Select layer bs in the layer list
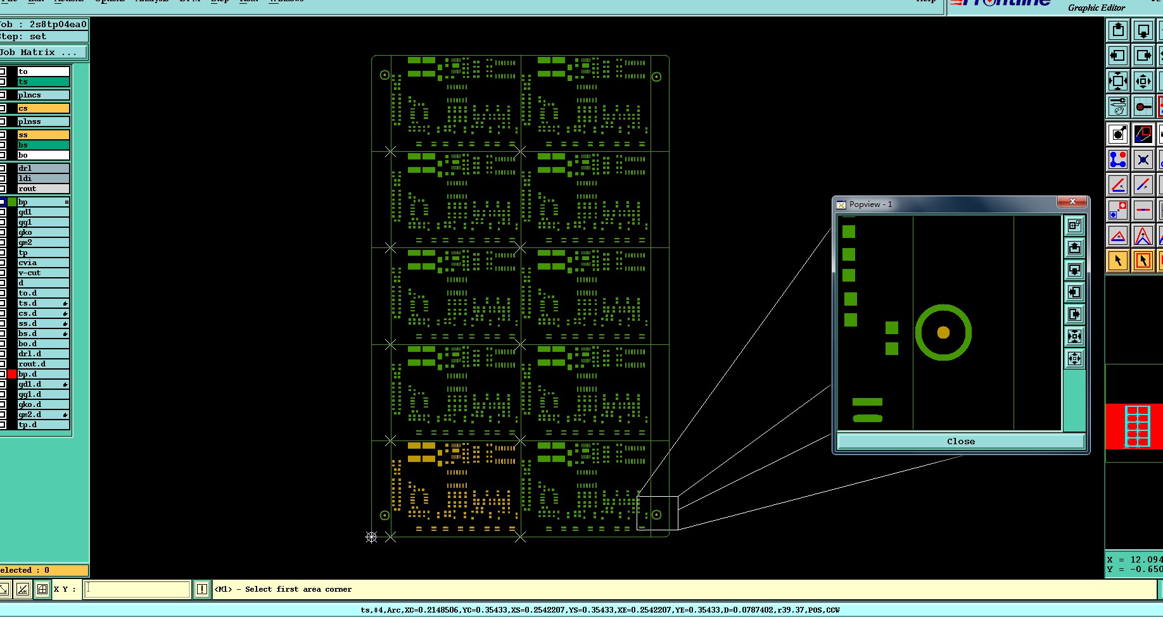Viewport: 1163px width, 617px height. click(x=43, y=145)
